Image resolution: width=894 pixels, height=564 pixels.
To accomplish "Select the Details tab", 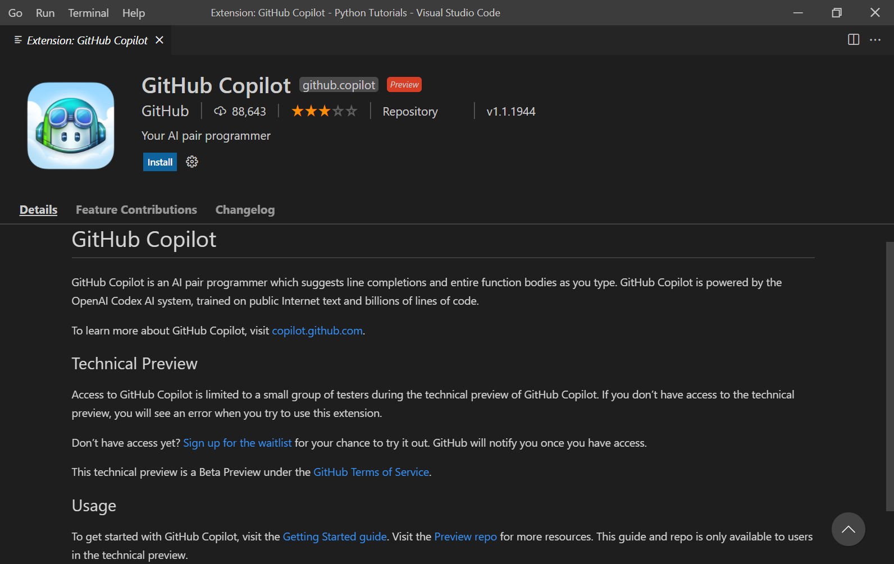I will point(38,210).
